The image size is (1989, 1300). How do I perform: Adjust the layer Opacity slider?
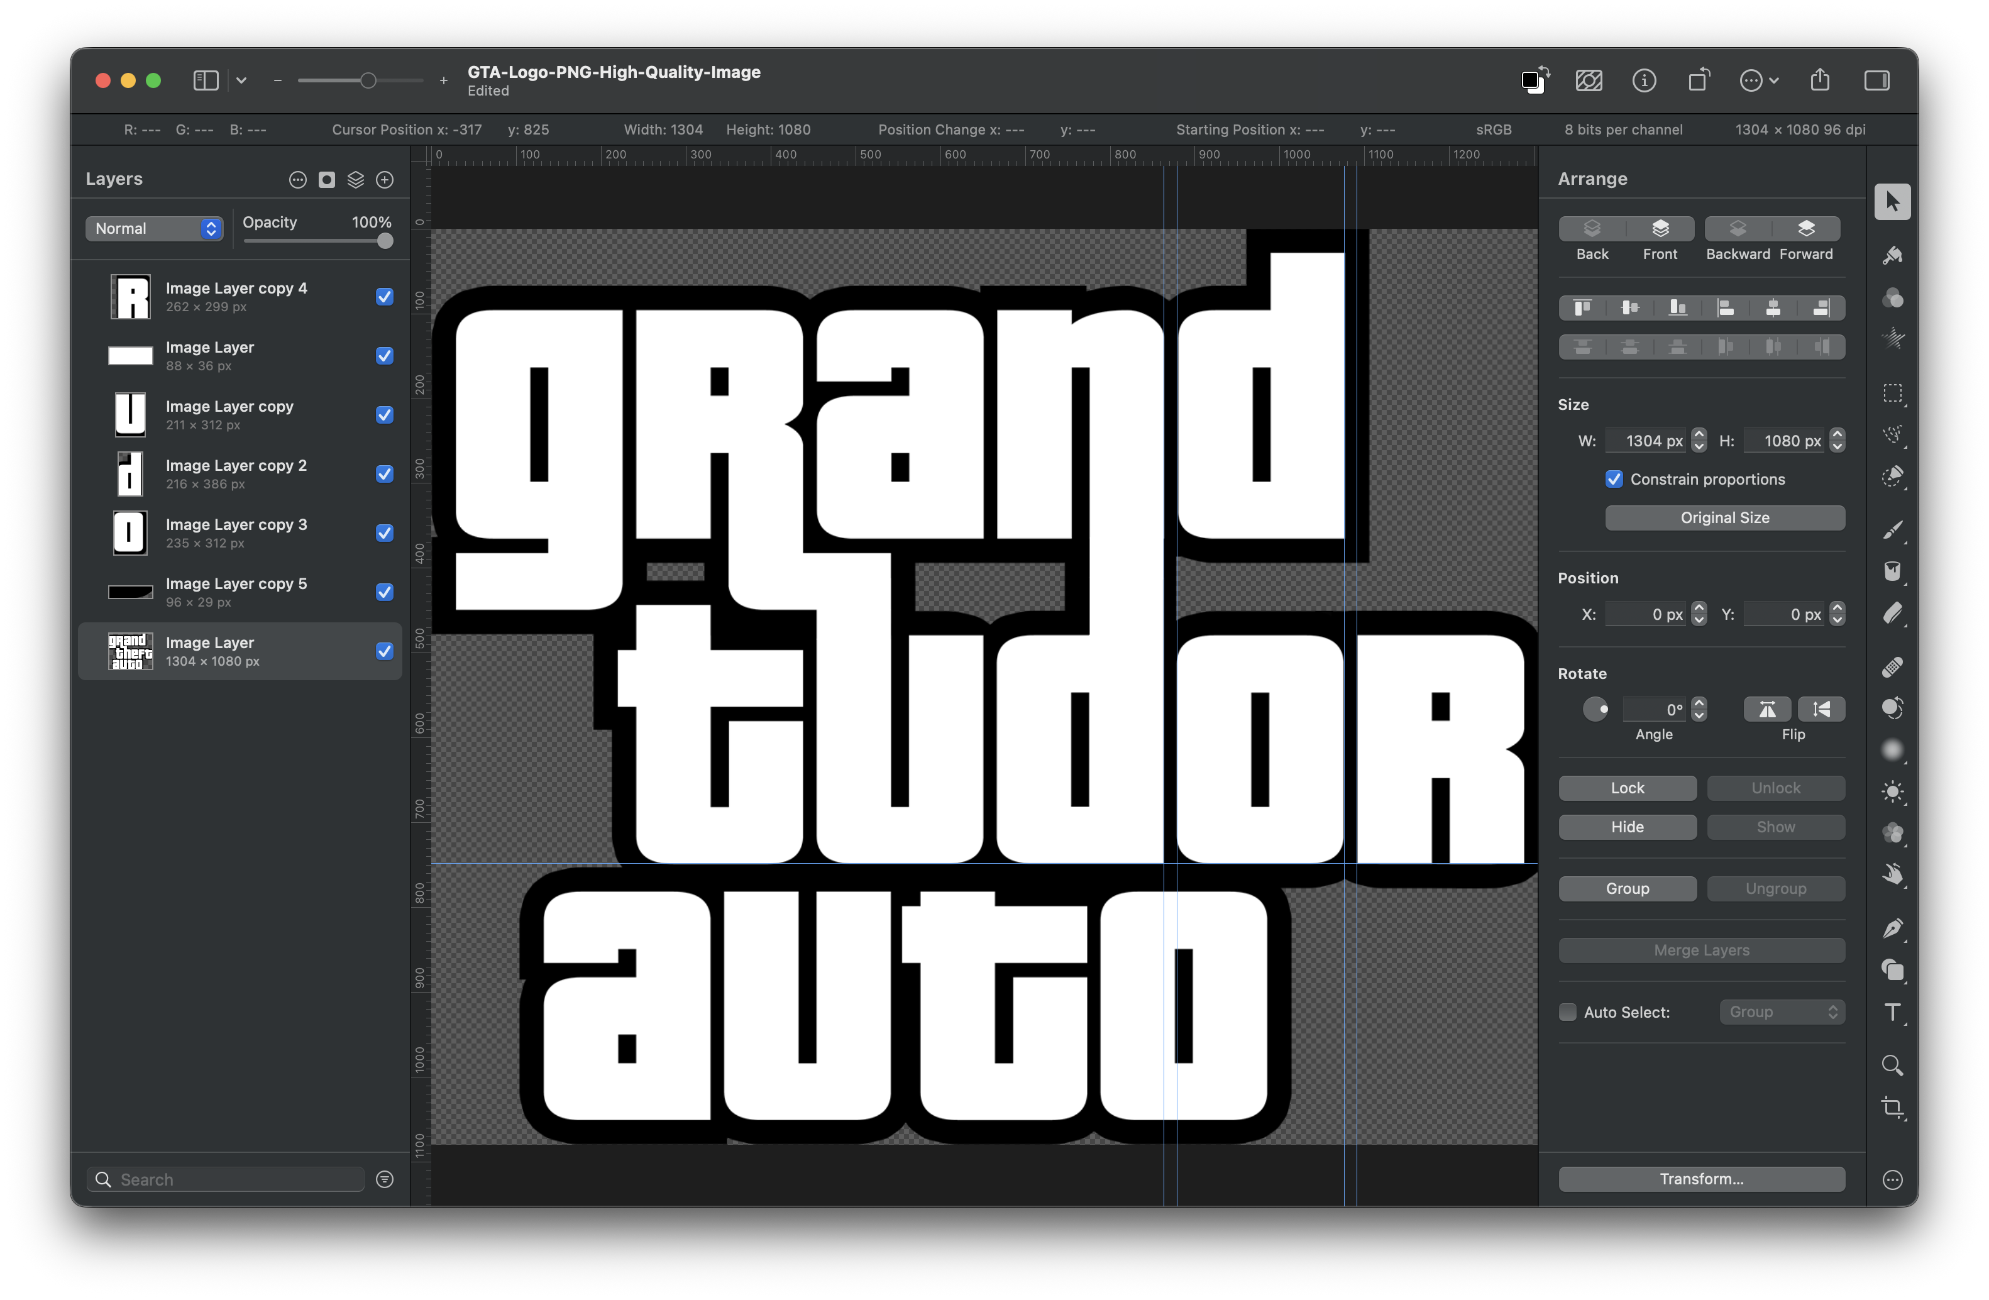click(x=385, y=241)
